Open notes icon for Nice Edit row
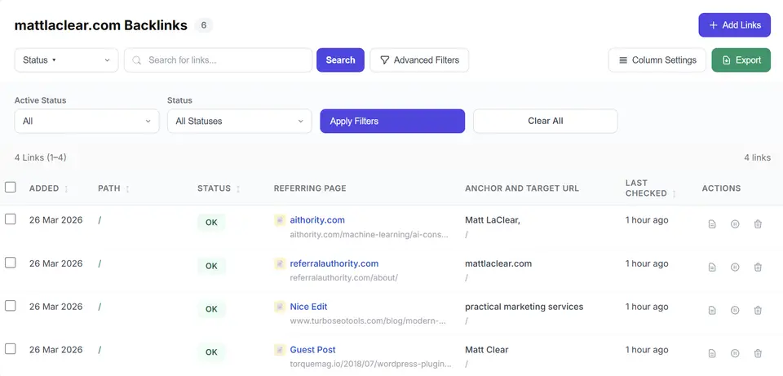Screen dimensions: 783x376 pyautogui.click(x=712, y=311)
